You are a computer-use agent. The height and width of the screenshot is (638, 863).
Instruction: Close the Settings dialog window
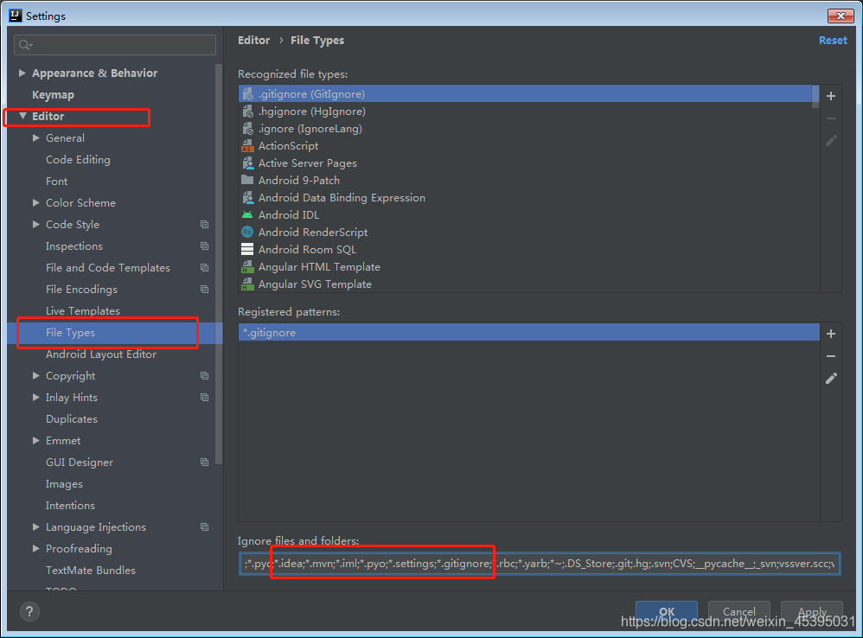point(841,16)
